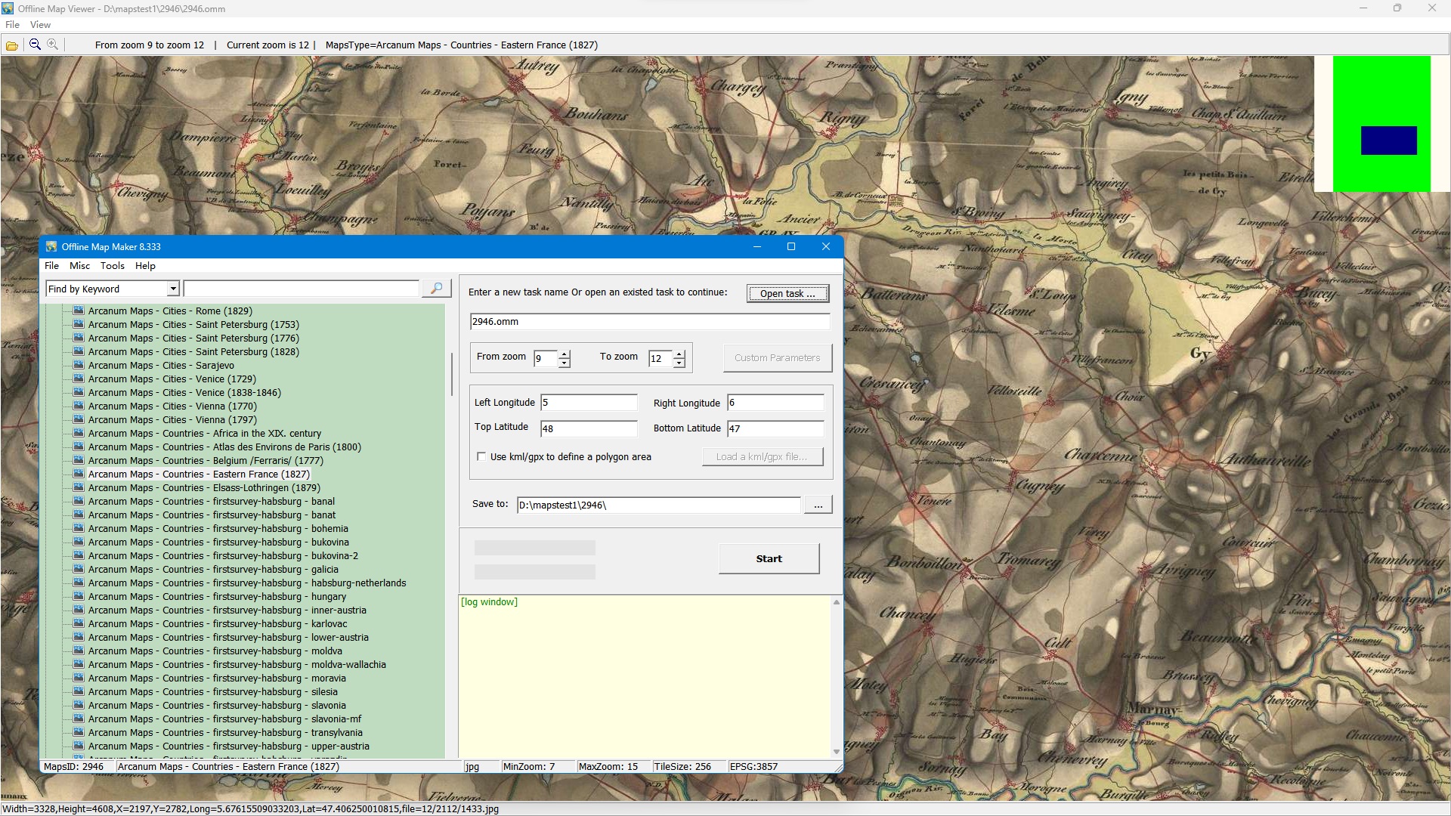This screenshot has width=1451, height=816.
Task: Click the Right Longitude field
Action: [x=775, y=403]
